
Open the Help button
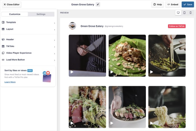pos(157,4)
